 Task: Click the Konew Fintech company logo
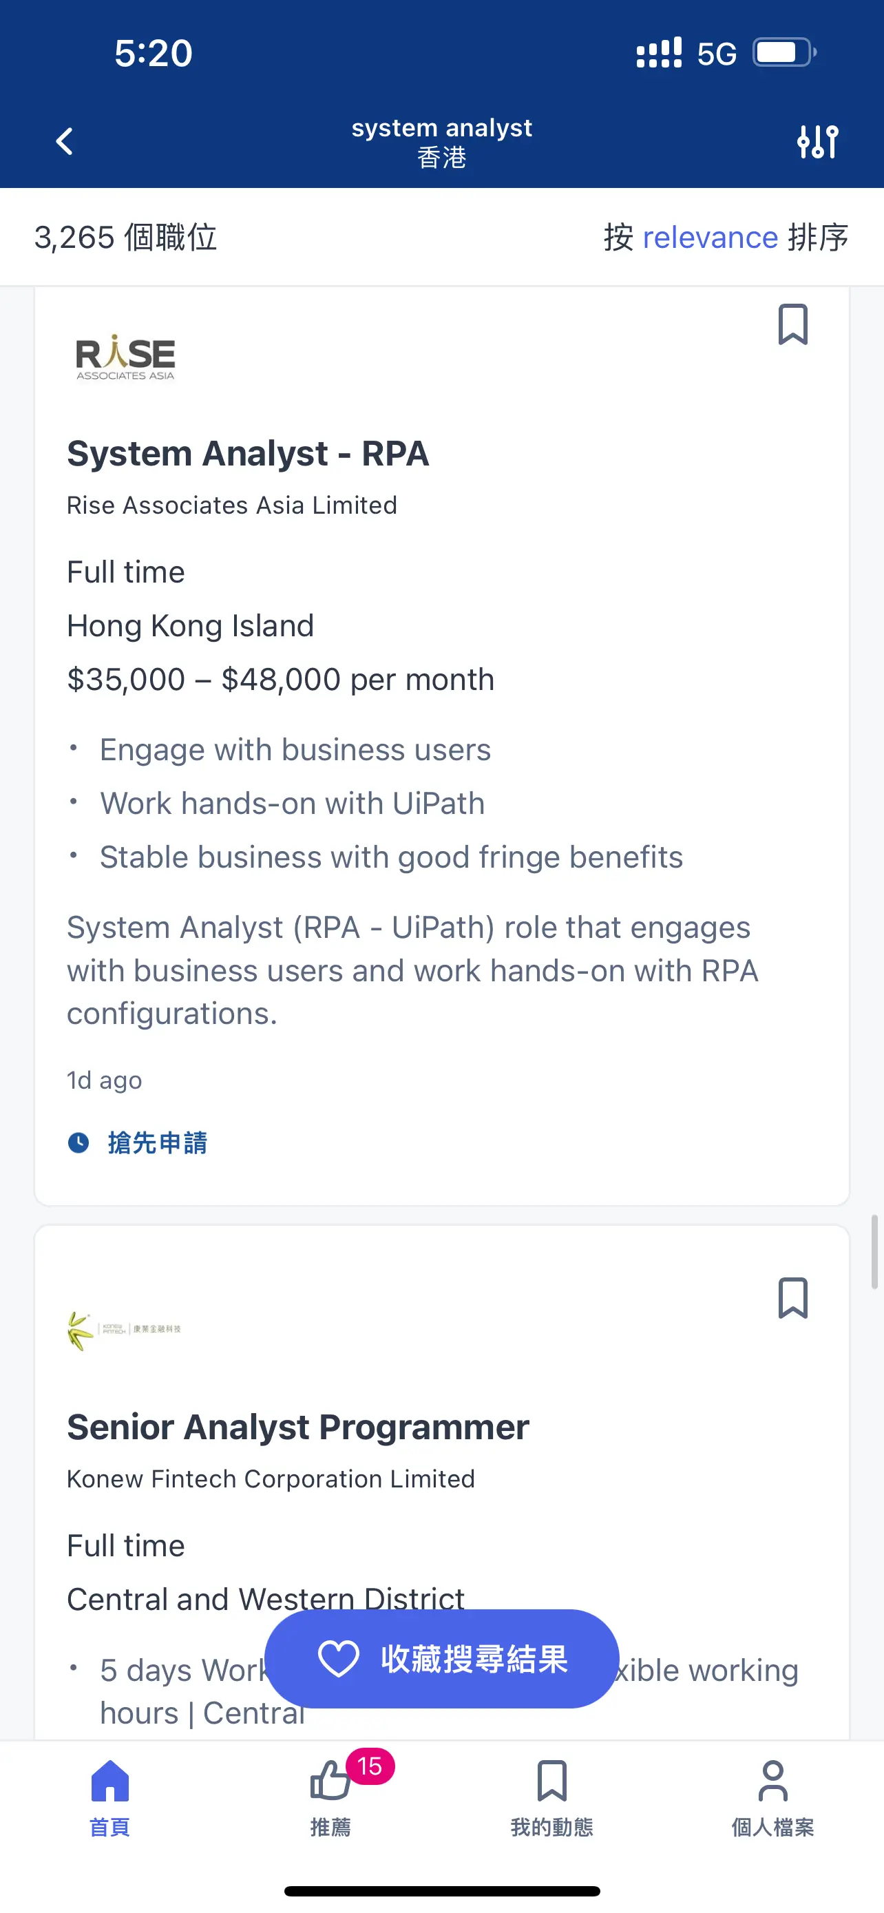tap(124, 1330)
